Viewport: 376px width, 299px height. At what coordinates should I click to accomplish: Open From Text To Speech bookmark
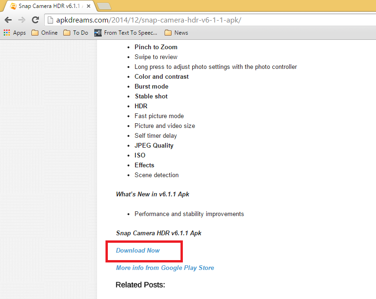pos(126,33)
